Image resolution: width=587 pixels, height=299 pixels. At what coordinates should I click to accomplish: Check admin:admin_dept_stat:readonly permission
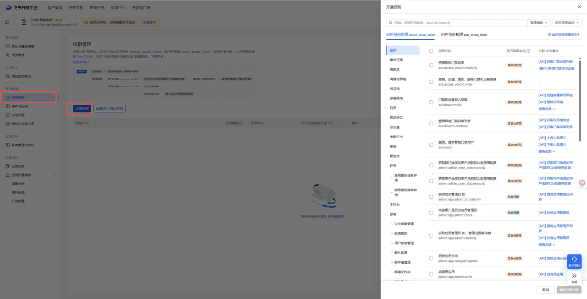point(431,165)
